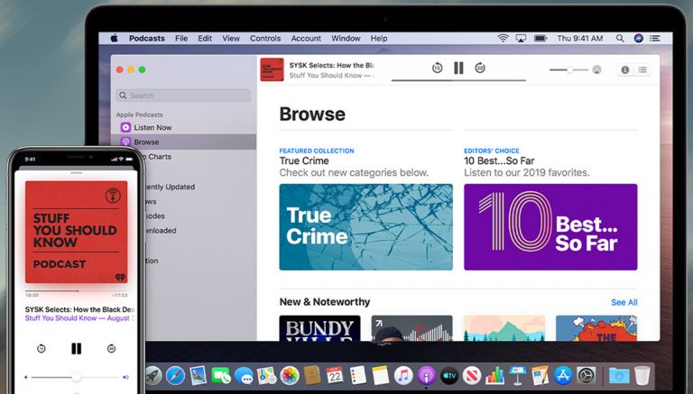The image size is (693, 394).
Task: Open Photos from the Dock
Action: point(290,376)
